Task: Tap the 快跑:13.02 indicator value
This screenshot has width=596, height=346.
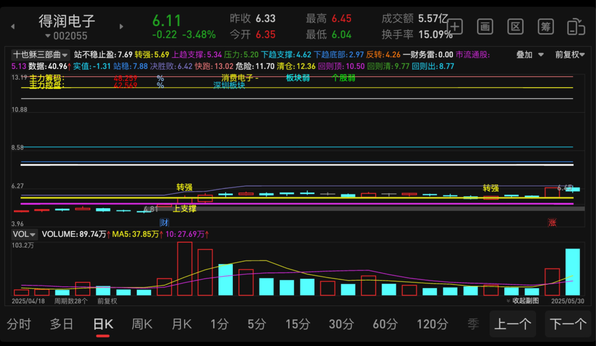Action: [214, 66]
